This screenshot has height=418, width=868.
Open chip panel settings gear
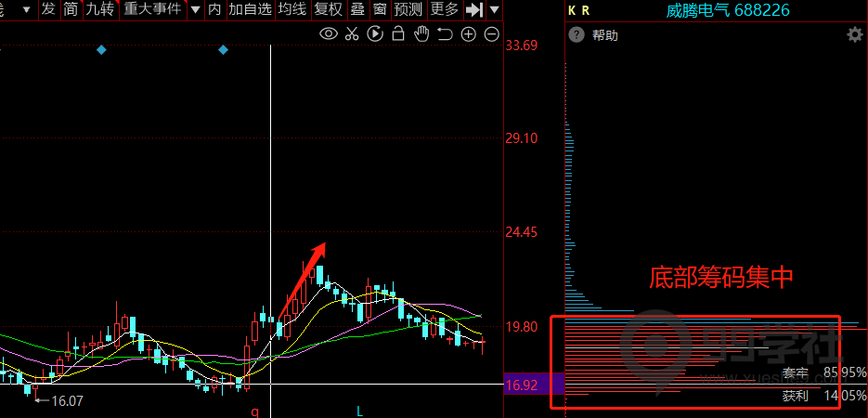(x=854, y=35)
